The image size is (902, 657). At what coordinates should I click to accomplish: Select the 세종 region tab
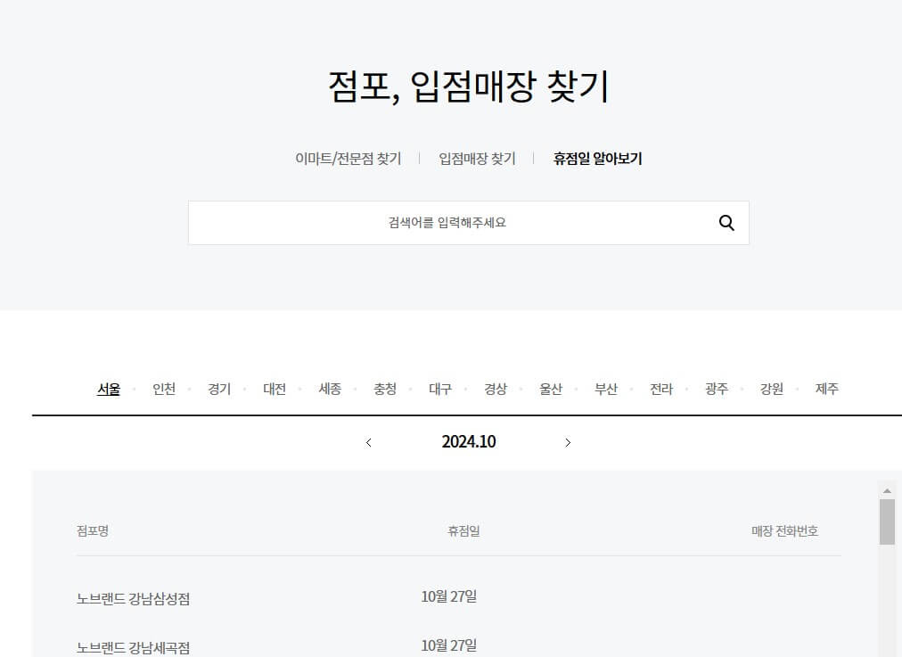point(330,388)
